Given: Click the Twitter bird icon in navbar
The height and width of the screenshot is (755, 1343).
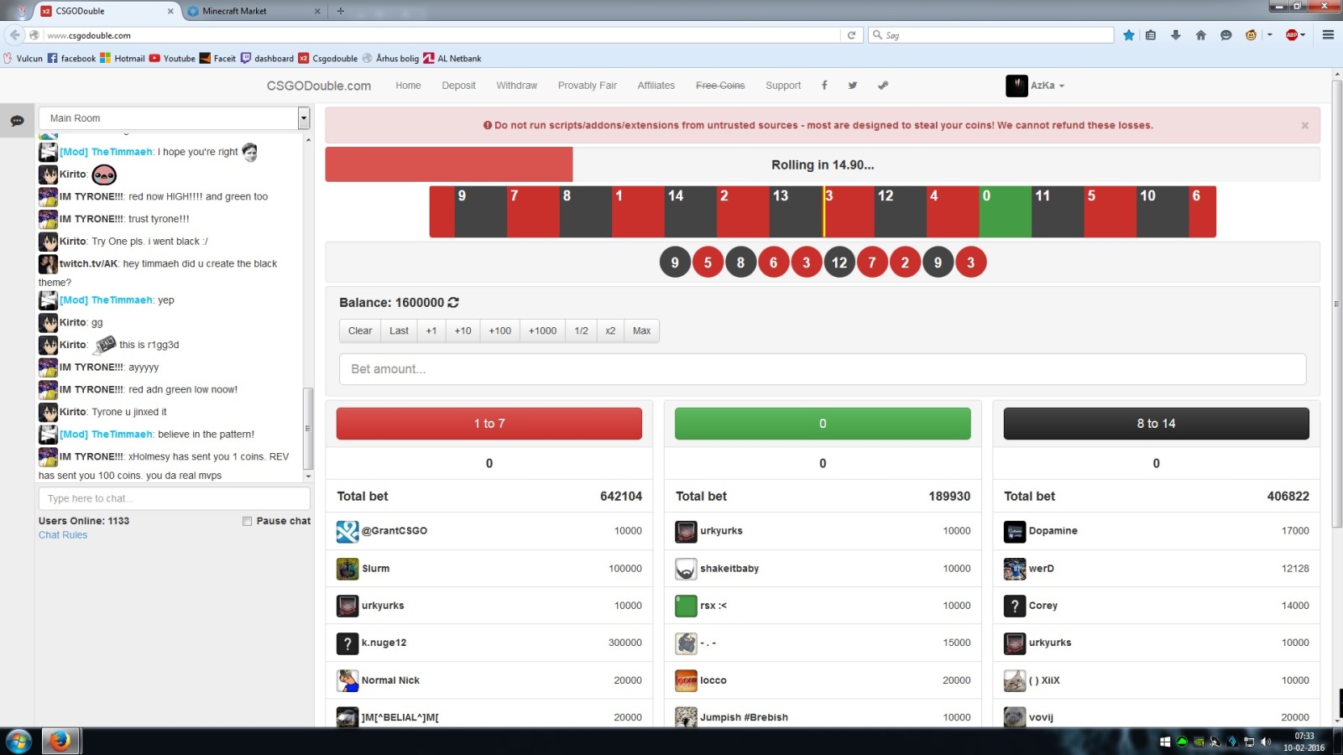Looking at the screenshot, I should click(853, 86).
